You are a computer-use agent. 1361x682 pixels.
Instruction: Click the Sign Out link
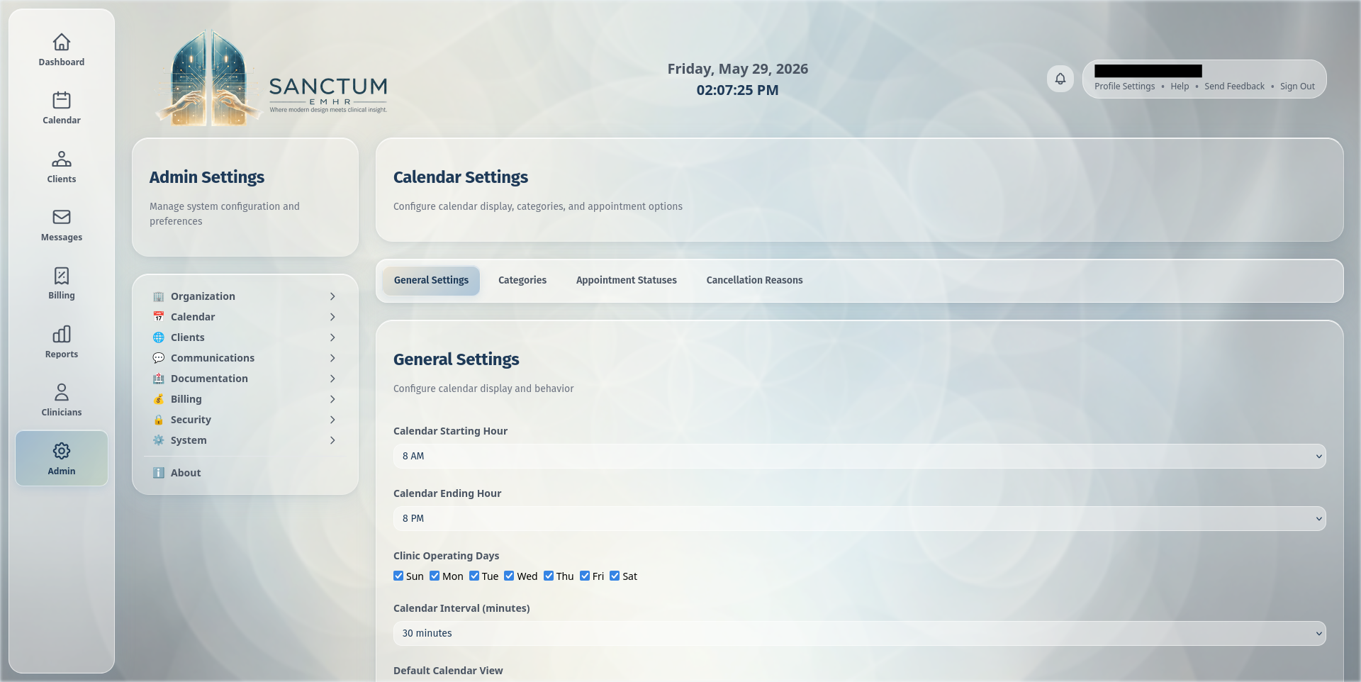point(1297,86)
